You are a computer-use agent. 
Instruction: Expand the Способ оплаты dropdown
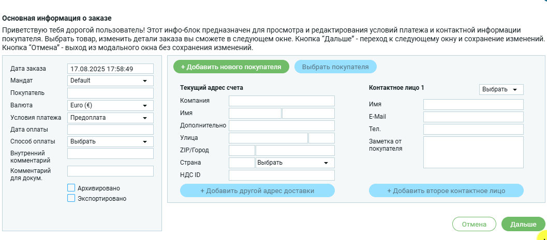point(110,141)
